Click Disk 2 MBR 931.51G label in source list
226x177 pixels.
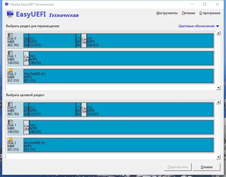coord(13,77)
